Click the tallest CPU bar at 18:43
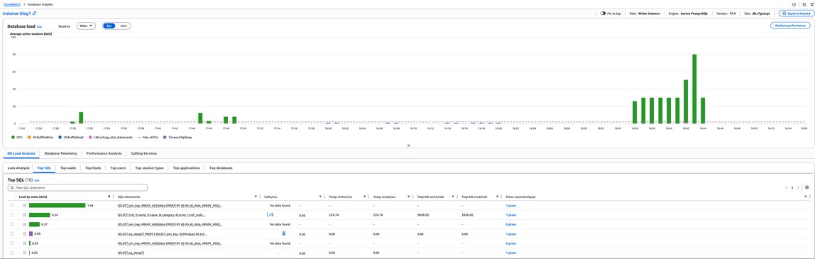815x259 pixels. (x=694, y=89)
